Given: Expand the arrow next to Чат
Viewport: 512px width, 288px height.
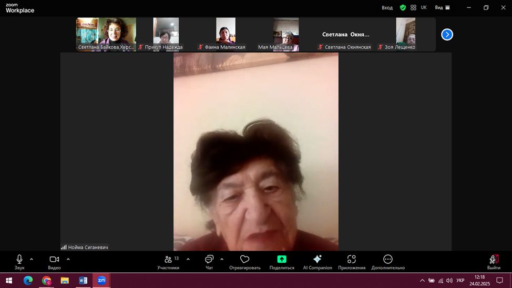Looking at the screenshot, I should click(x=222, y=259).
